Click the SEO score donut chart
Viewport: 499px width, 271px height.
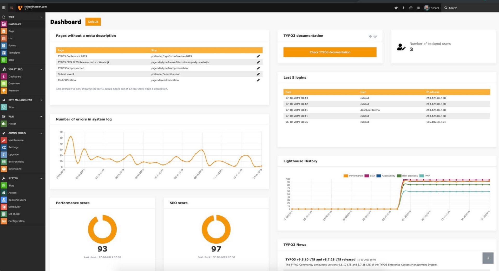click(216, 229)
